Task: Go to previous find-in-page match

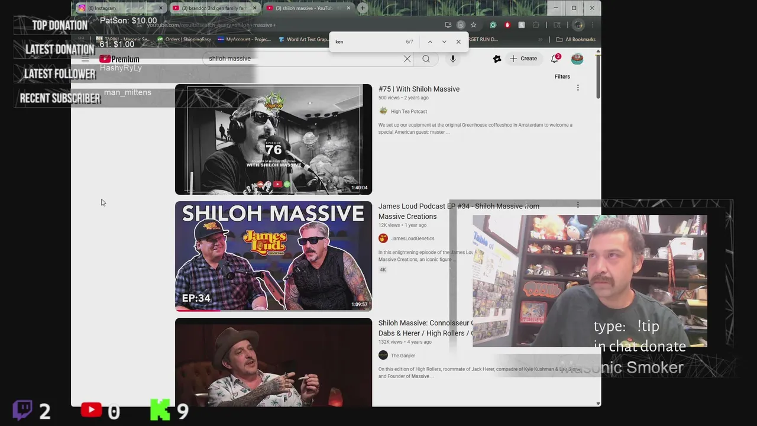Action: pos(430,42)
